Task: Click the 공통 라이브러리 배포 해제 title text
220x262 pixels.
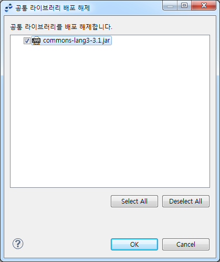Action: coord(53,8)
